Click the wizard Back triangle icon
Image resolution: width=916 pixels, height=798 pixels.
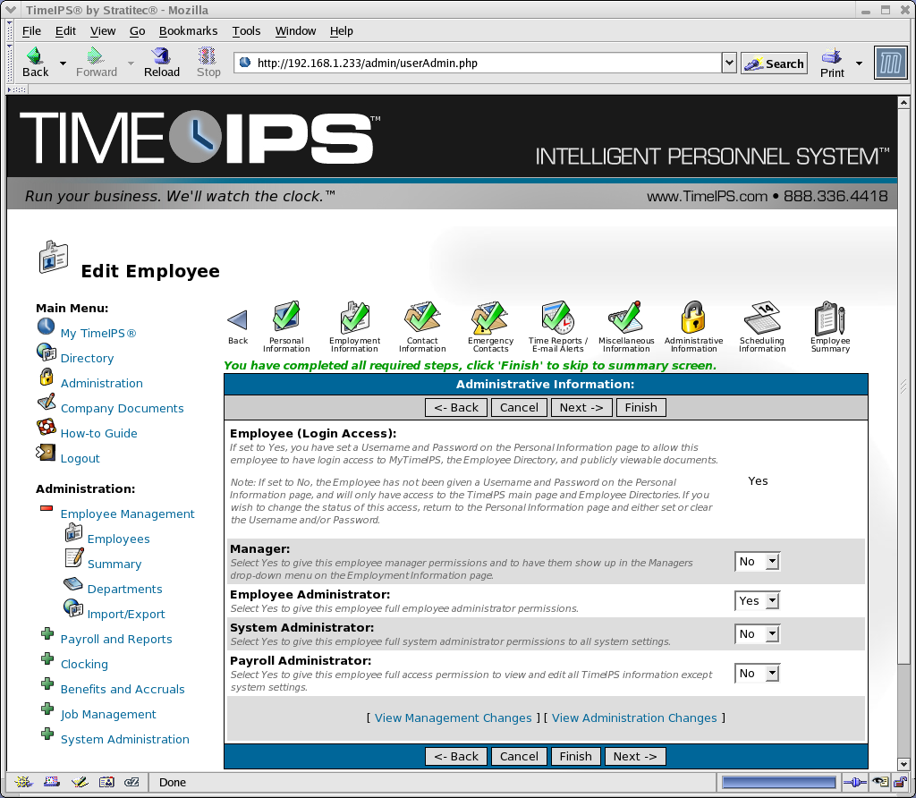pos(238,319)
